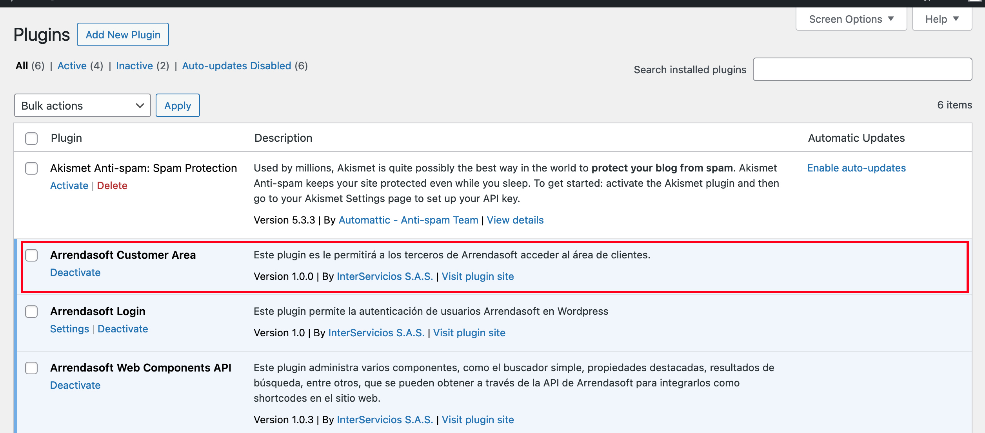Tick the Arrendasoft Login checkbox
Screen dimensions: 985x433
(x=31, y=312)
